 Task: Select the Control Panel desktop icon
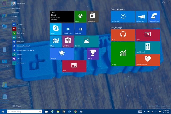(5, 63)
